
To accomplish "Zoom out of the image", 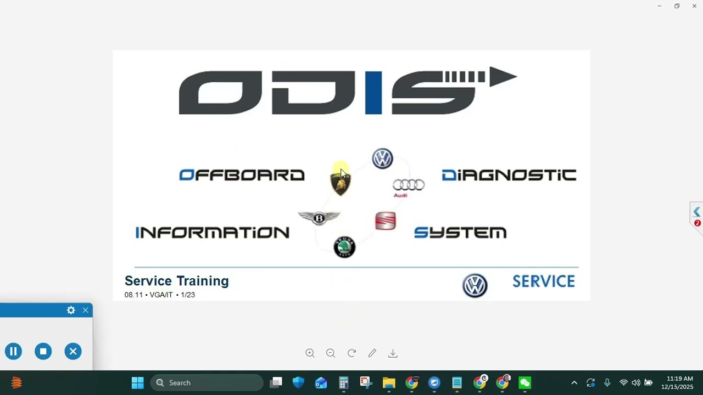I will 331,353.
